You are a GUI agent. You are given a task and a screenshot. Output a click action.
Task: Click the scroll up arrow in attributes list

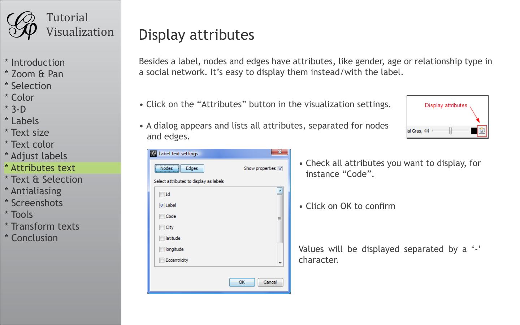pos(280,191)
